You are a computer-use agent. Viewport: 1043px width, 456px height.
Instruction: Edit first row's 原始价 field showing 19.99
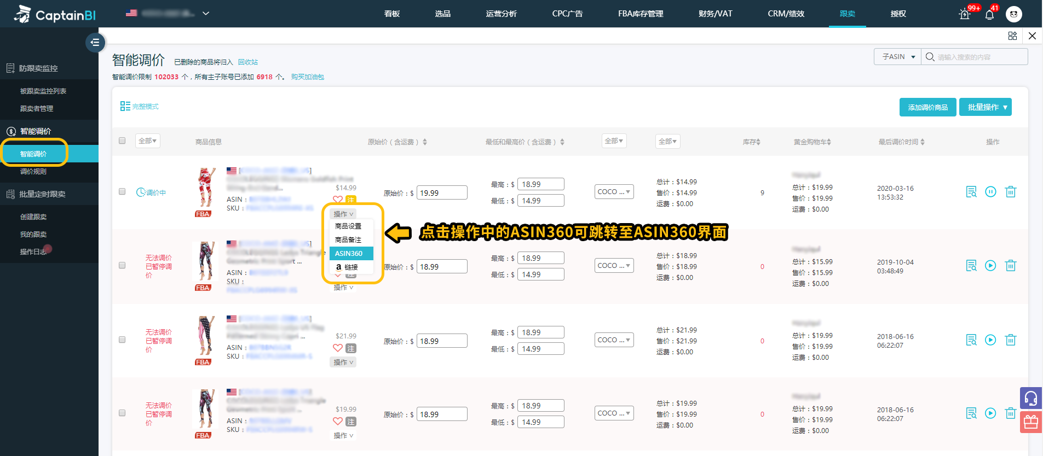pos(442,192)
